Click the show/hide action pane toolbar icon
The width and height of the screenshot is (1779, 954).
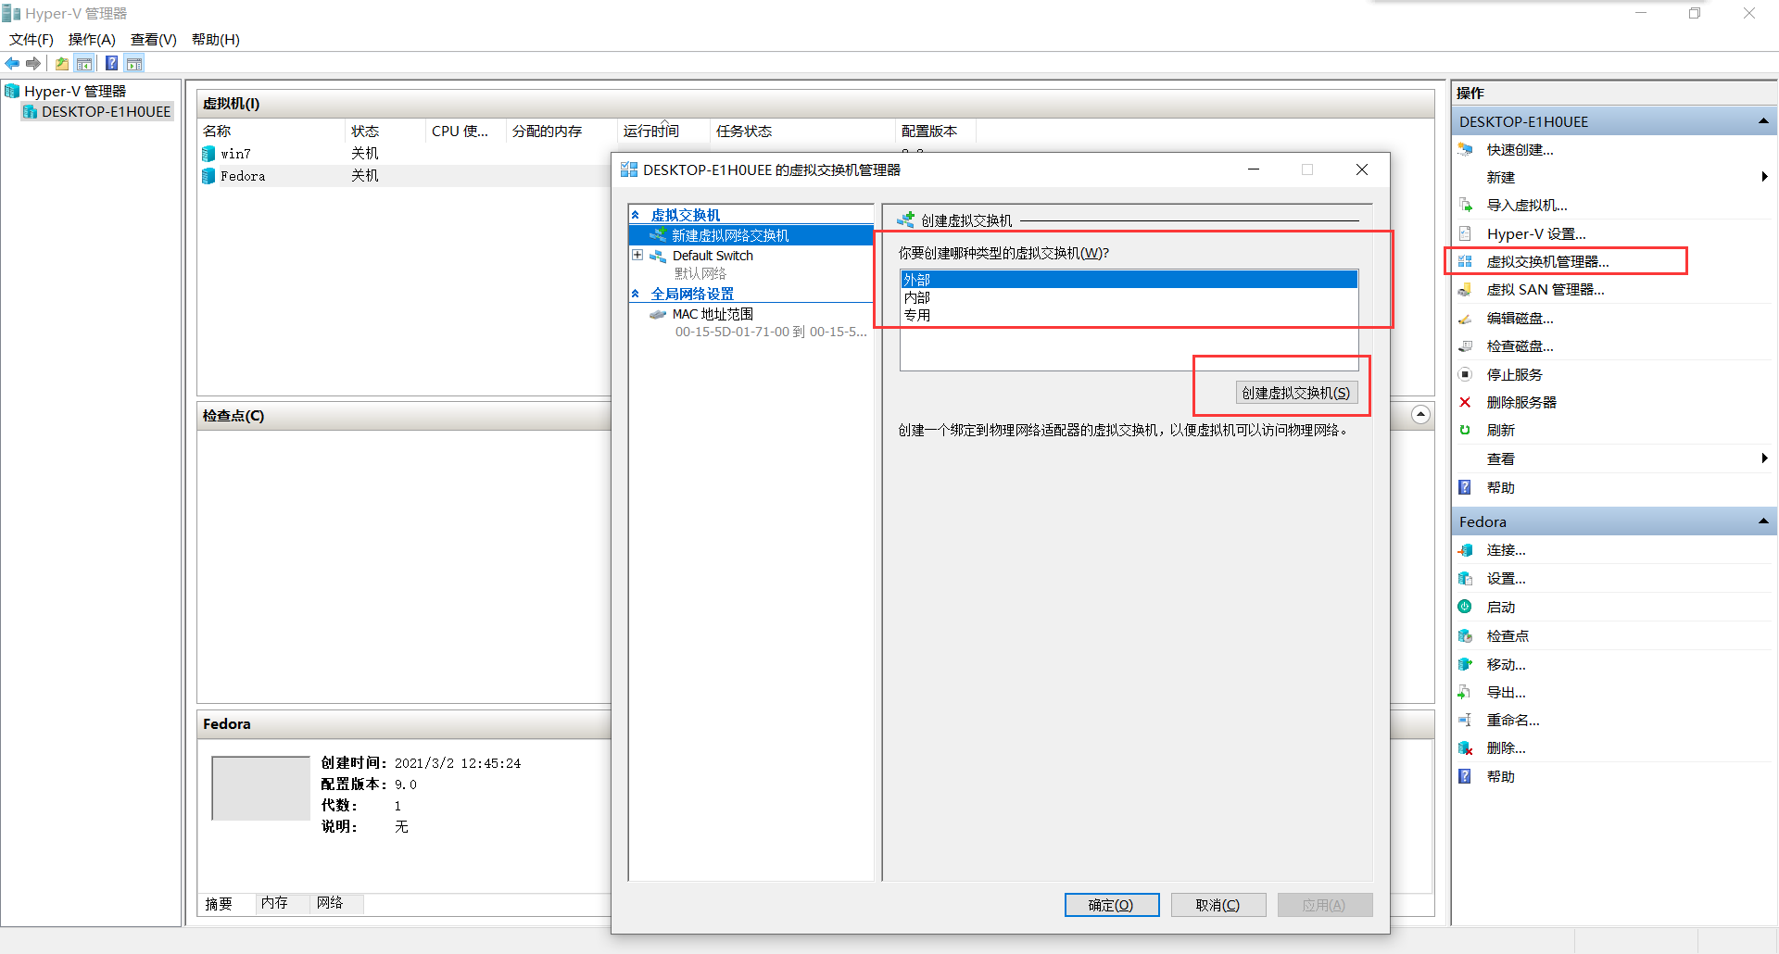point(134,63)
